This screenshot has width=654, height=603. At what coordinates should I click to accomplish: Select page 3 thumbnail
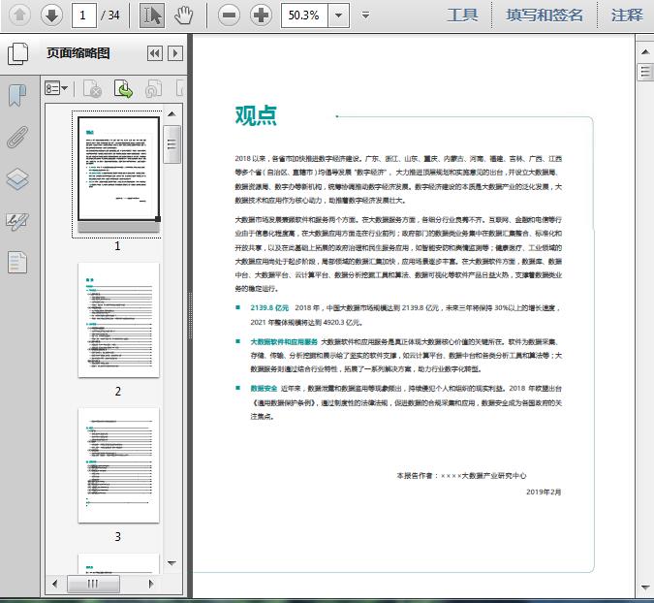[x=118, y=465]
